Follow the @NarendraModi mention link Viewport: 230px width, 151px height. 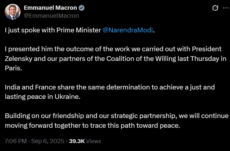(x=127, y=30)
